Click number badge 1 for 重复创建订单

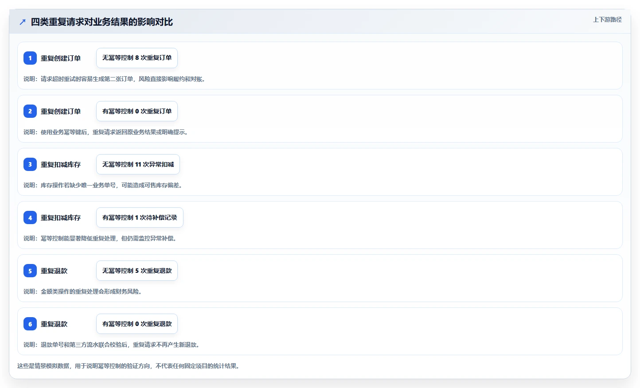tap(30, 58)
